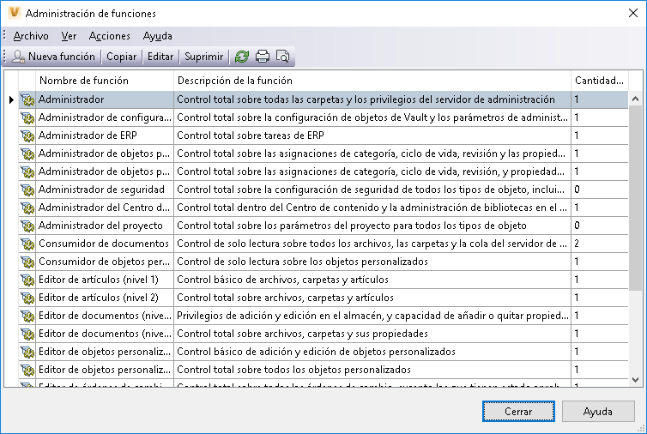Click Copiar in the toolbar

[121, 57]
